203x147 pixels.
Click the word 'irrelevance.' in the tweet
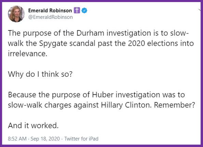[27, 54]
